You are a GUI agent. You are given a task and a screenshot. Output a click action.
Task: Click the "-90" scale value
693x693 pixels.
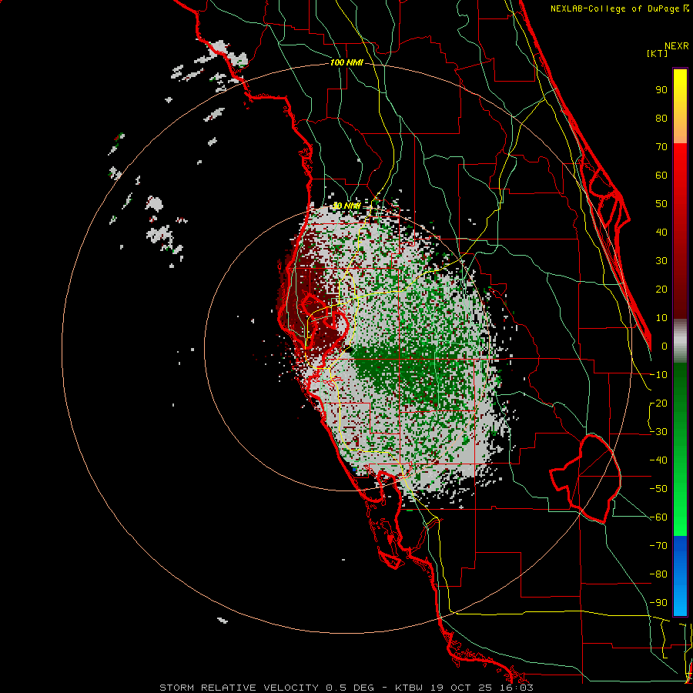658,603
